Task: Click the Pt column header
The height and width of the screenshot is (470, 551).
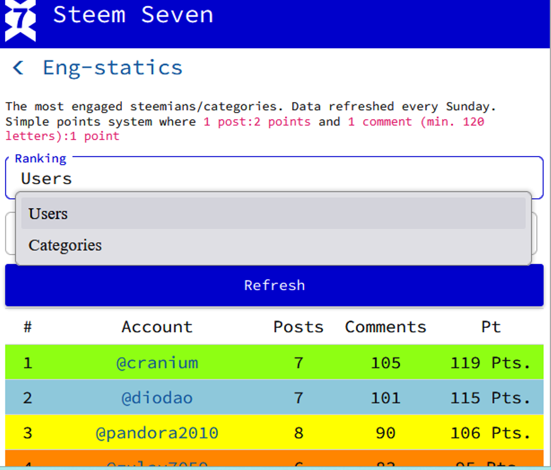Action: [x=490, y=327]
